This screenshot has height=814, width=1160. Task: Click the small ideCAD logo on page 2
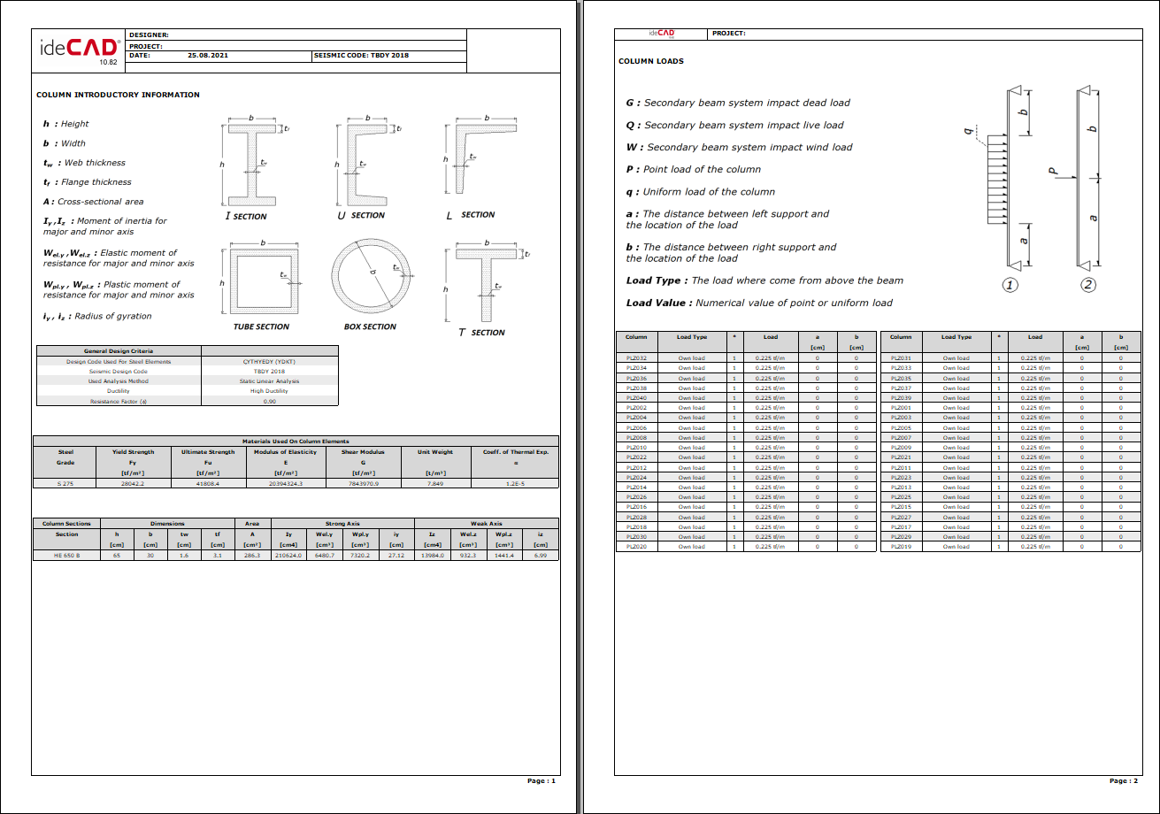(x=661, y=34)
